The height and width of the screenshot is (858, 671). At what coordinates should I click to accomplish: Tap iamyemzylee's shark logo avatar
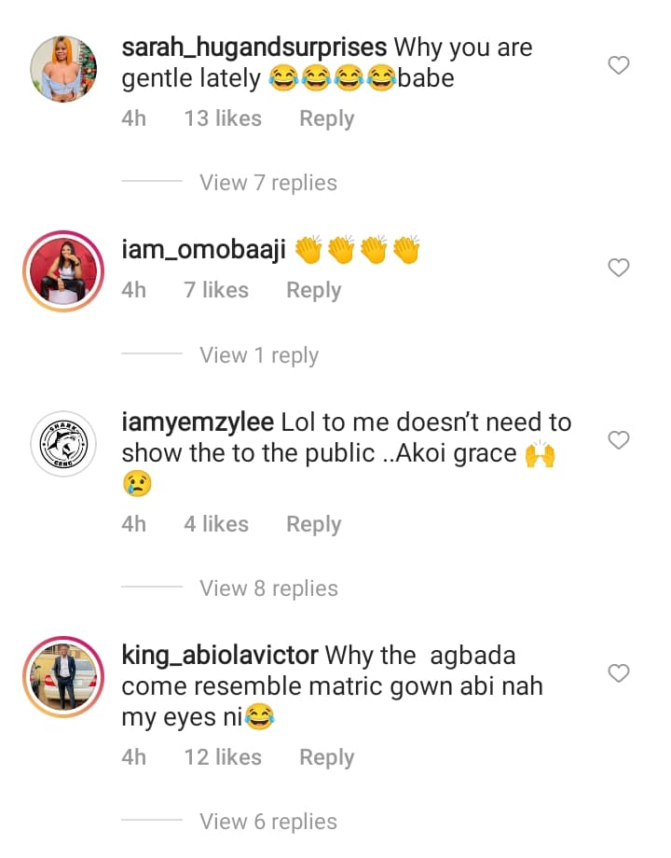[x=63, y=443]
